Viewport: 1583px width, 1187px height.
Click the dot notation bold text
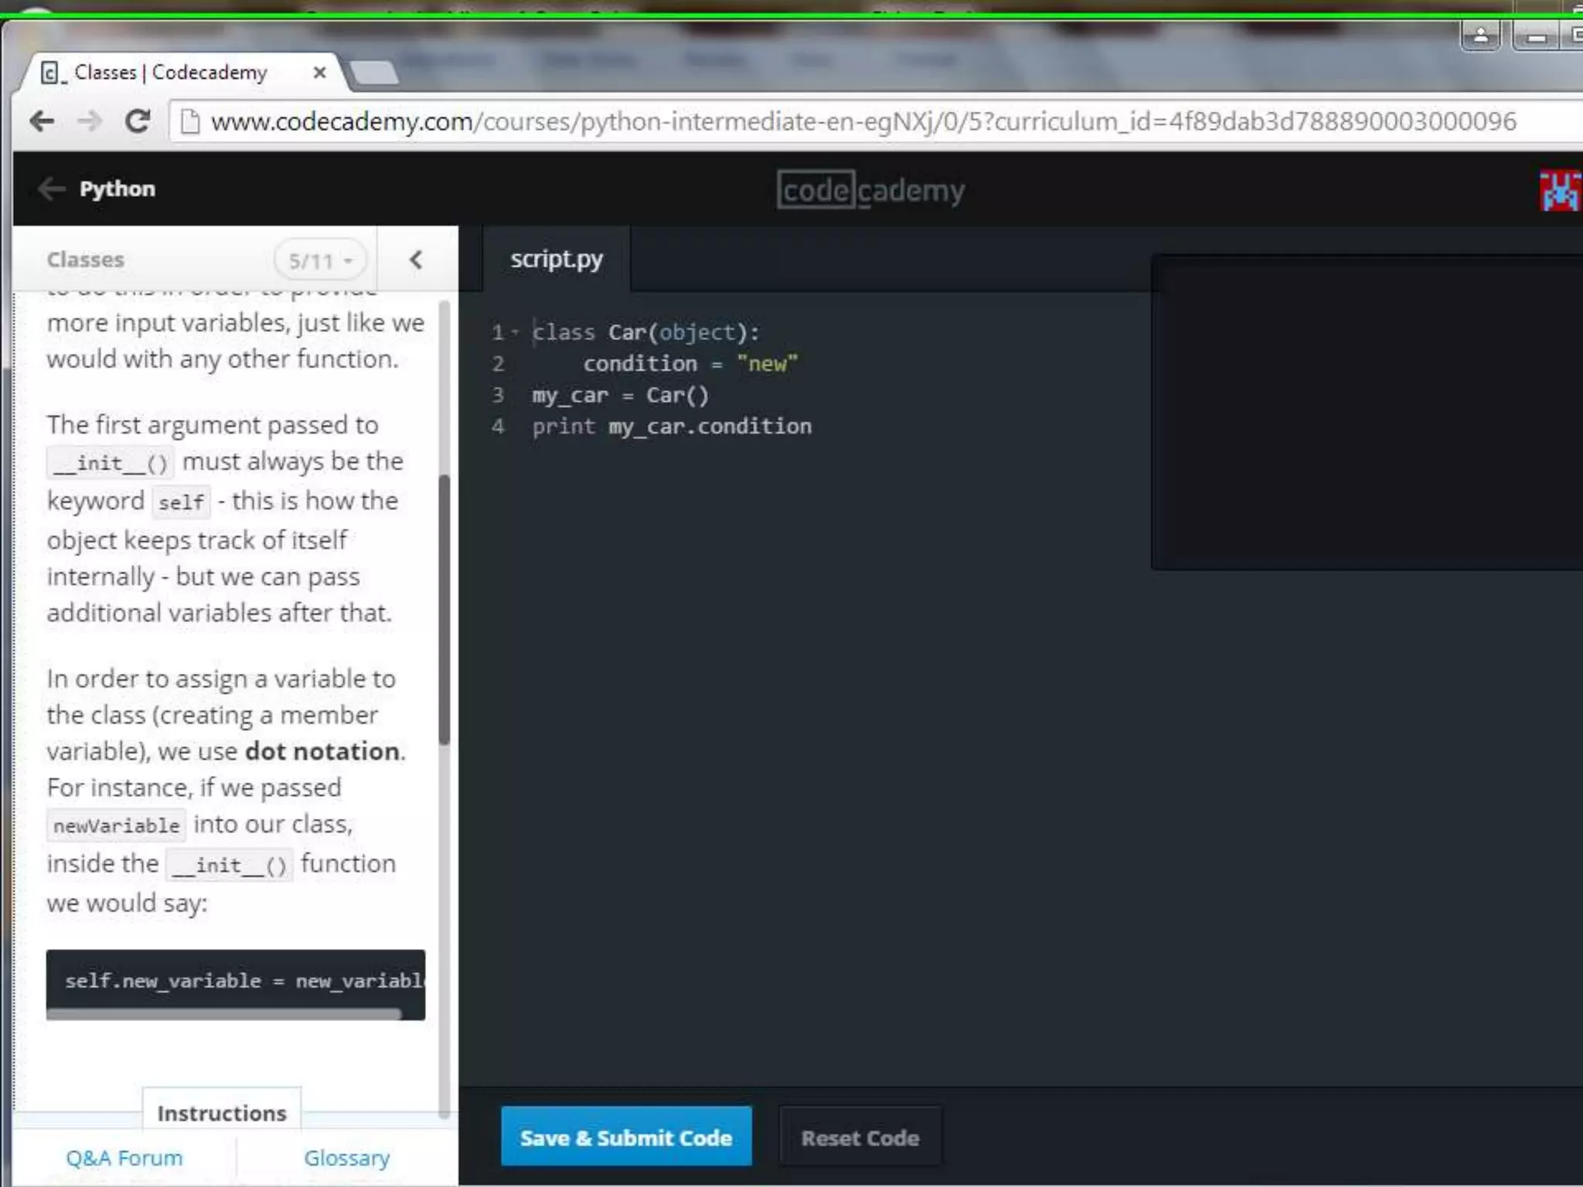tap(322, 751)
